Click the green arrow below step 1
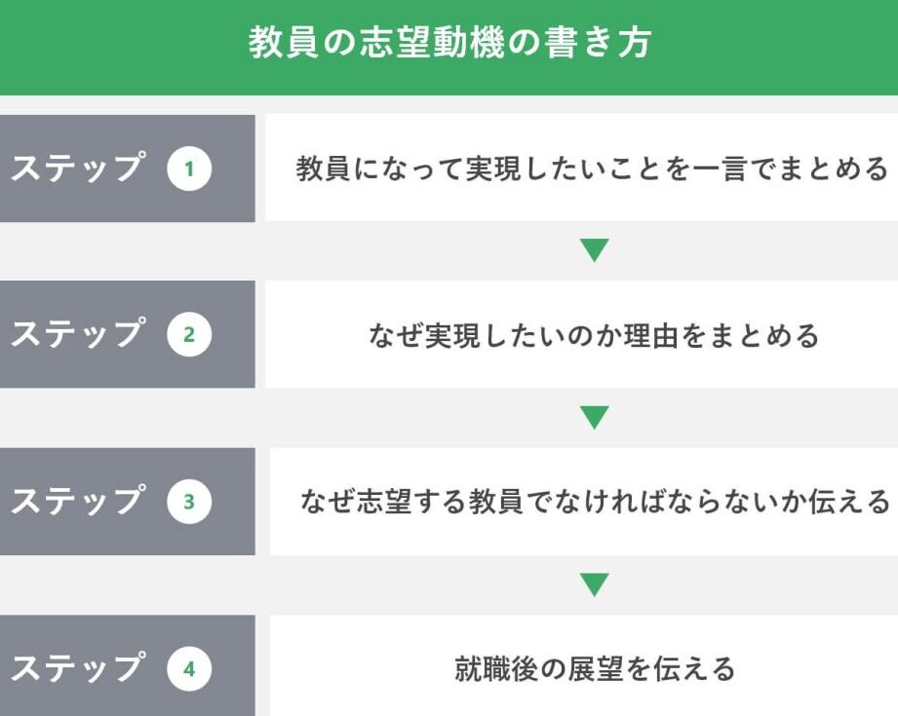 tap(594, 251)
